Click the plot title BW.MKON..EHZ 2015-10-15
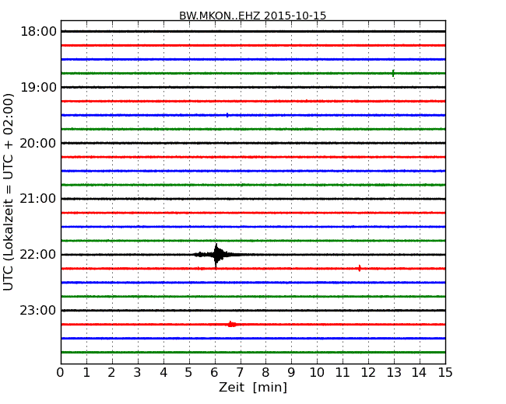 pos(253,16)
